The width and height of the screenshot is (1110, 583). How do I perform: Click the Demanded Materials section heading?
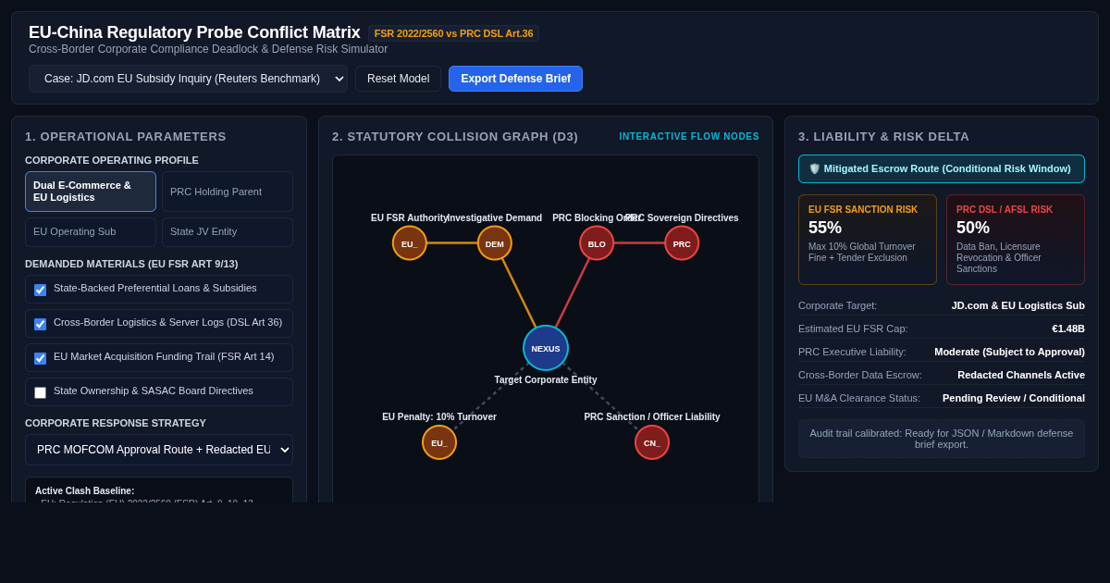[x=131, y=264]
